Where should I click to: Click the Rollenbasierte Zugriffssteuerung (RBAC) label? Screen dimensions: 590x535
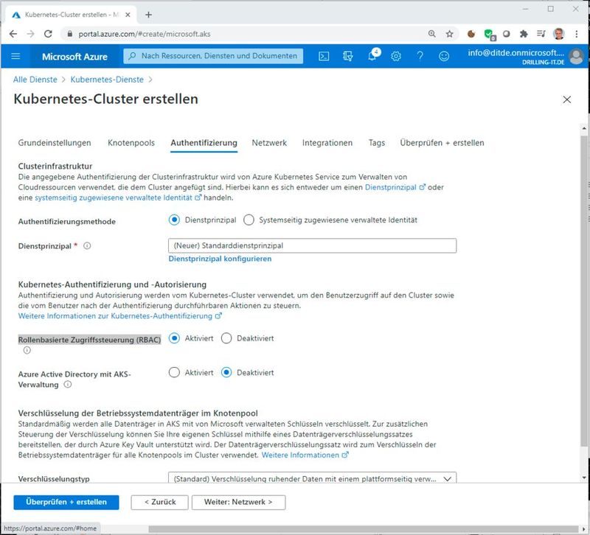89,340
